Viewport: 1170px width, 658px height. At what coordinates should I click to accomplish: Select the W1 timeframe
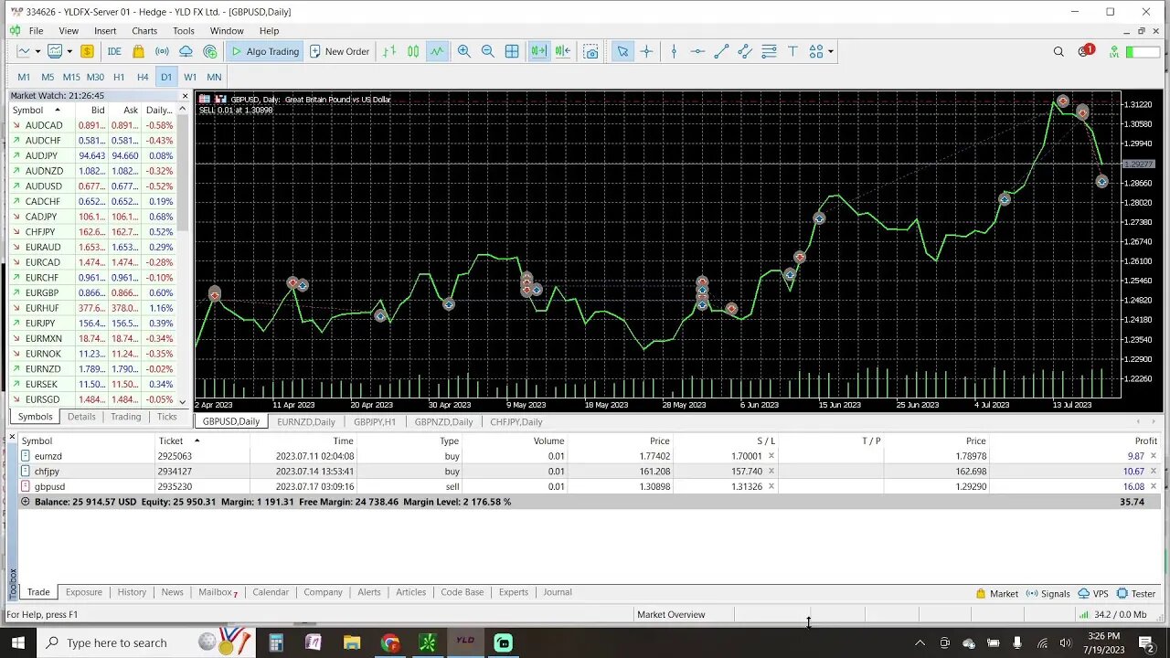coord(190,77)
